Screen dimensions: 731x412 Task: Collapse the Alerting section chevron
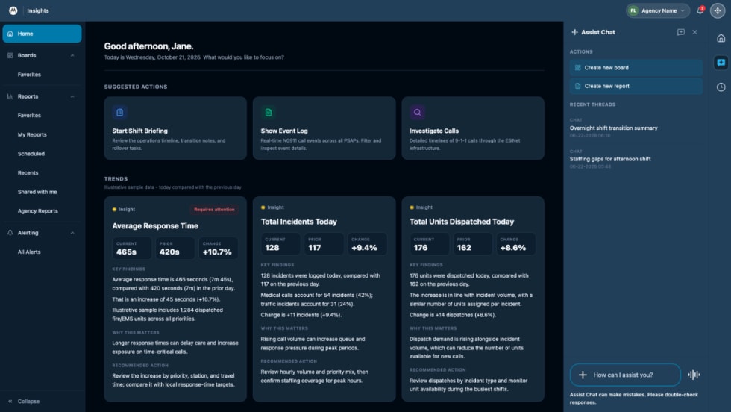[x=72, y=233]
